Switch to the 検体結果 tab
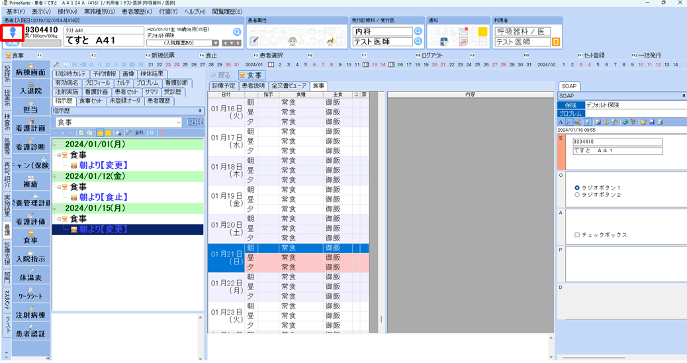 pyautogui.click(x=152, y=74)
